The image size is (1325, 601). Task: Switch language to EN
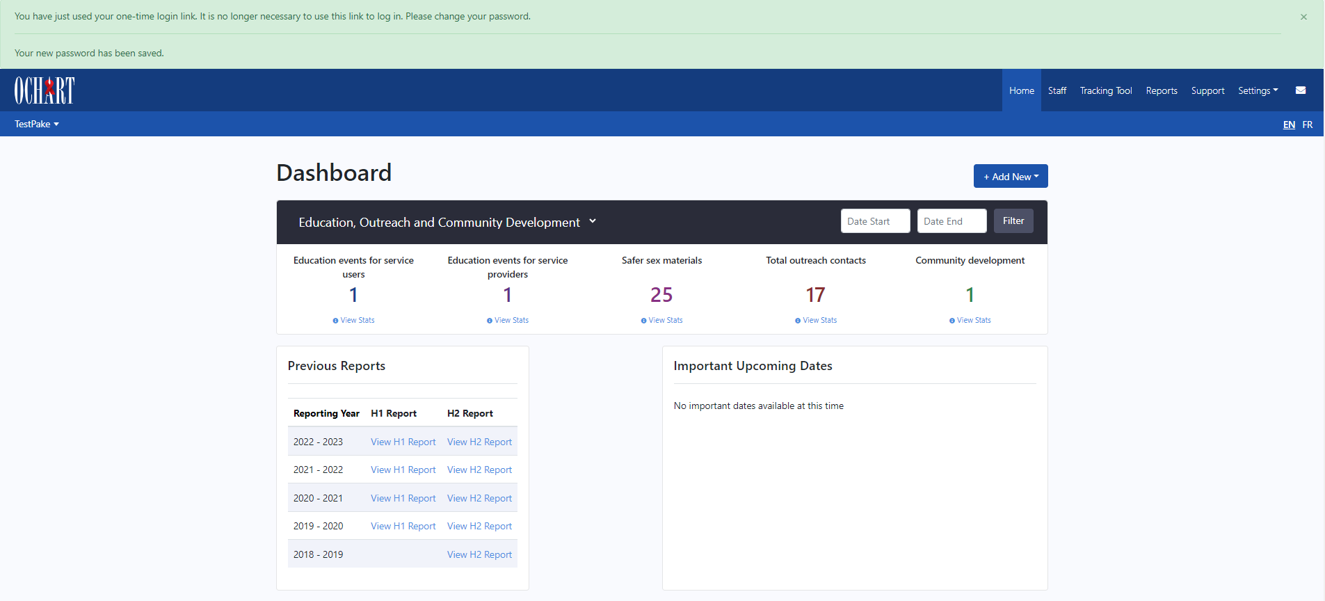click(x=1289, y=125)
